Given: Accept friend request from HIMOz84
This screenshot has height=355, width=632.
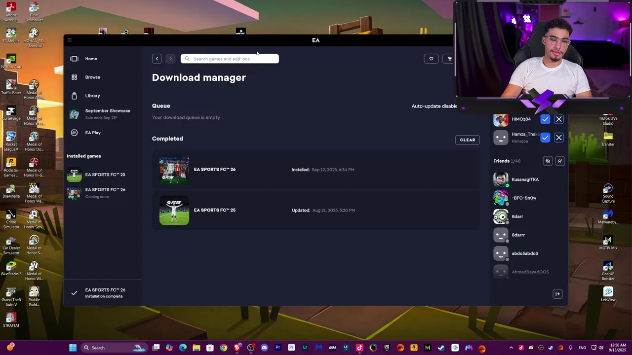Looking at the screenshot, I should tap(545, 119).
